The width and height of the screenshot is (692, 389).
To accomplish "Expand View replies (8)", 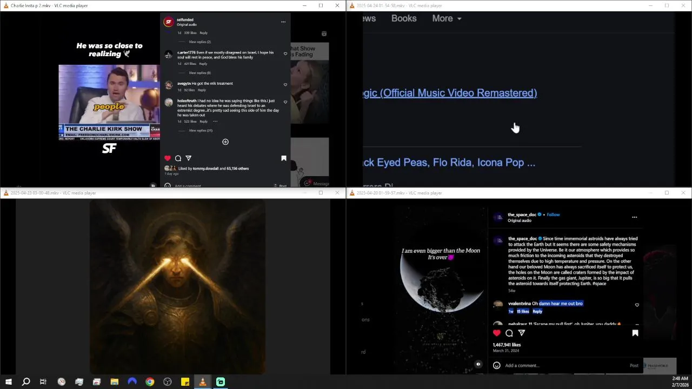I will 199,73.
